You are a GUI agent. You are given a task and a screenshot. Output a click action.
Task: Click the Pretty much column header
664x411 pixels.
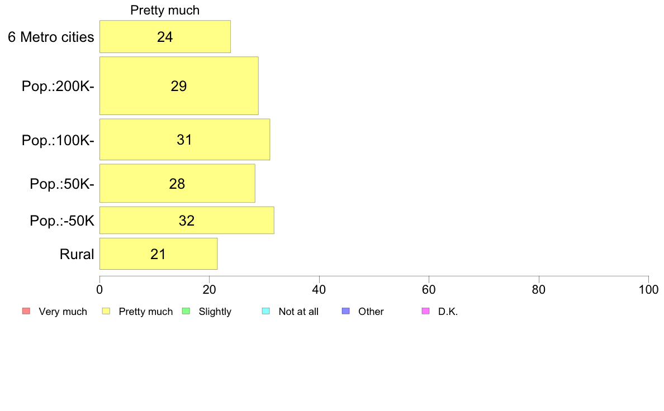pos(165,10)
